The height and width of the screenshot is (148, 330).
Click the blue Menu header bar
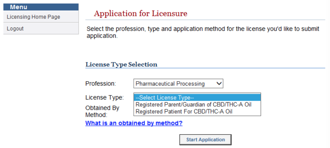click(41, 7)
